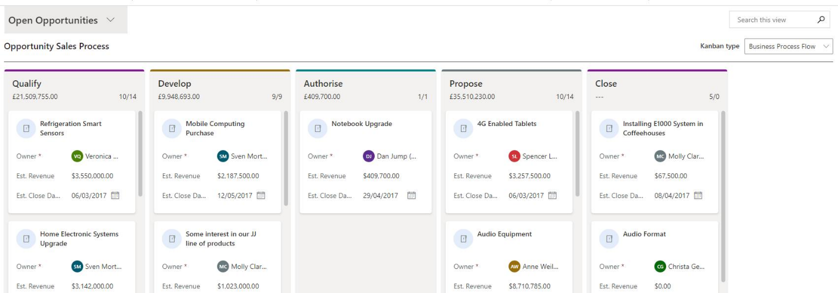Open Installing E1000 System in Coffeehouses opportunity

663,128
